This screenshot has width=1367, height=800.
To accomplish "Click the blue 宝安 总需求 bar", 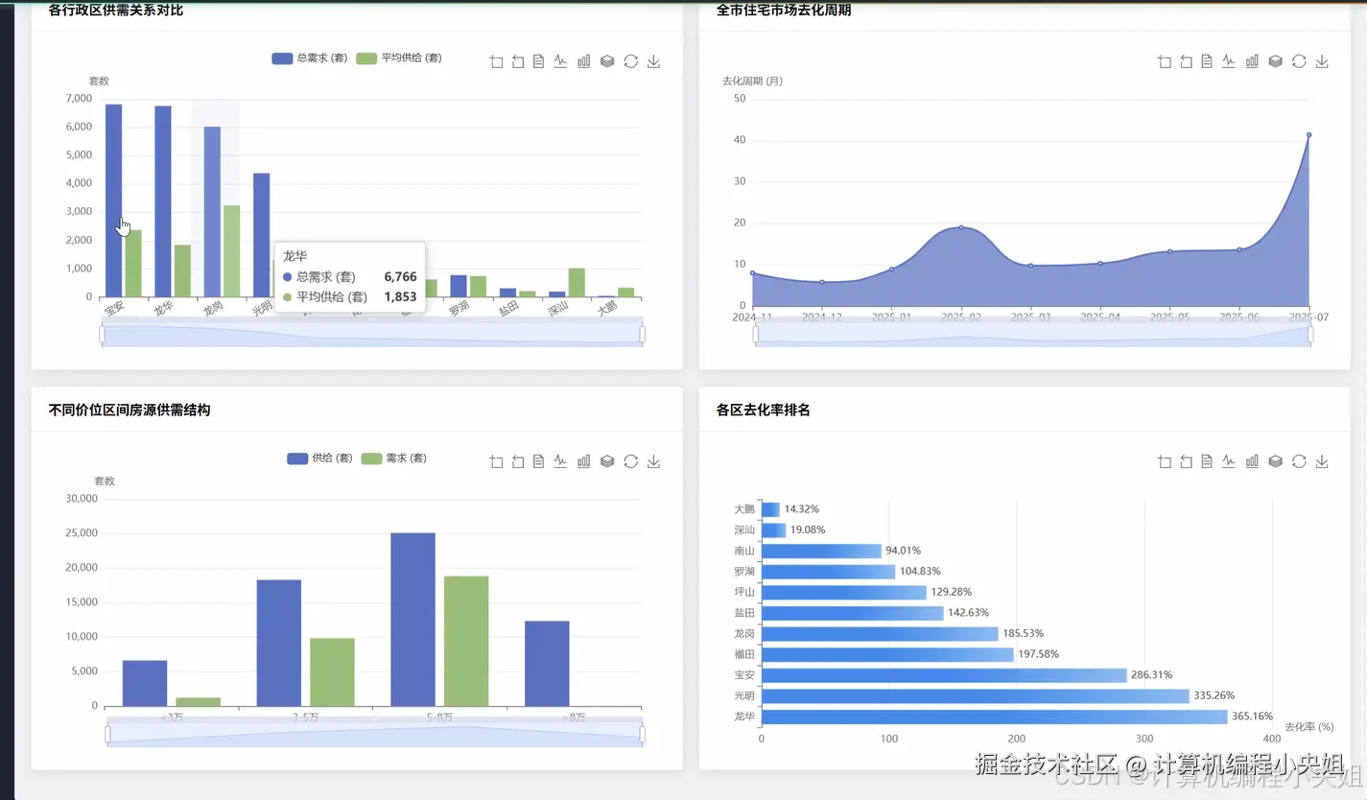I will [113, 200].
